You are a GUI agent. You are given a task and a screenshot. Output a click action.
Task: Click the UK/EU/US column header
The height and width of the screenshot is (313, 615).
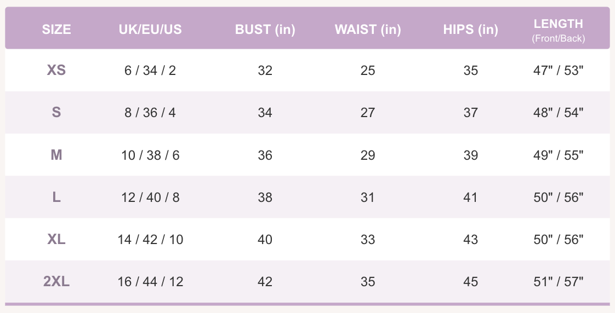(x=150, y=30)
